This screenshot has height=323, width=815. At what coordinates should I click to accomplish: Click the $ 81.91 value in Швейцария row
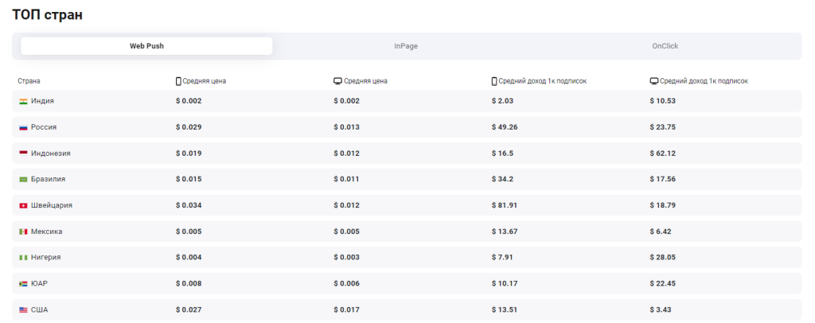[505, 205]
